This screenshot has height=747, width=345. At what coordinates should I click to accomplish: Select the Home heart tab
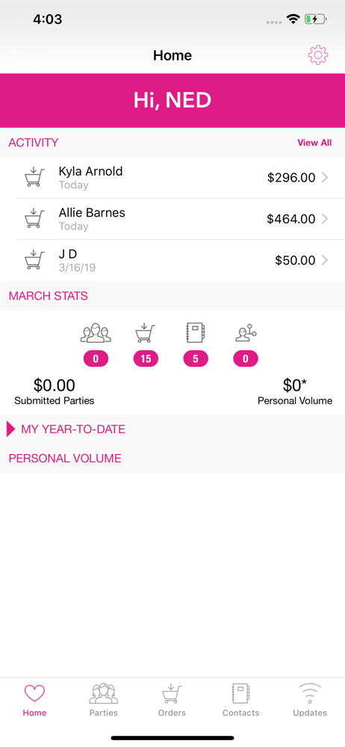click(x=34, y=701)
